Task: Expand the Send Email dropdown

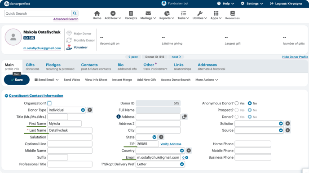Action: tap(47, 80)
